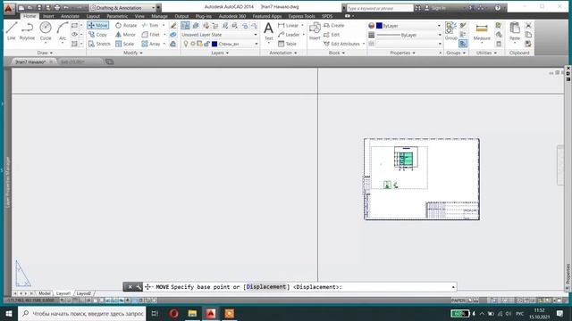
Task: Click the block Edit button
Action: [332, 35]
